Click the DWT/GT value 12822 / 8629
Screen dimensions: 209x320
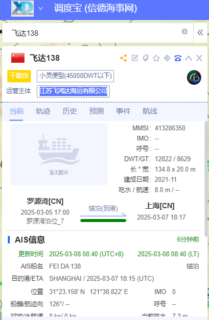click(173, 159)
